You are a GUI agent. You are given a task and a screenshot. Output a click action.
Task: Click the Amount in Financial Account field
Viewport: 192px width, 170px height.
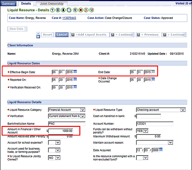[61, 131]
